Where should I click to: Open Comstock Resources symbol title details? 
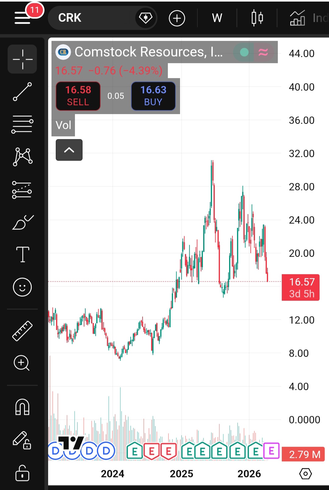149,52
